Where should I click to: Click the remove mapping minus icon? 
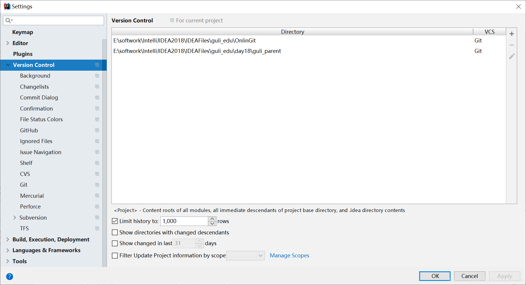512,45
